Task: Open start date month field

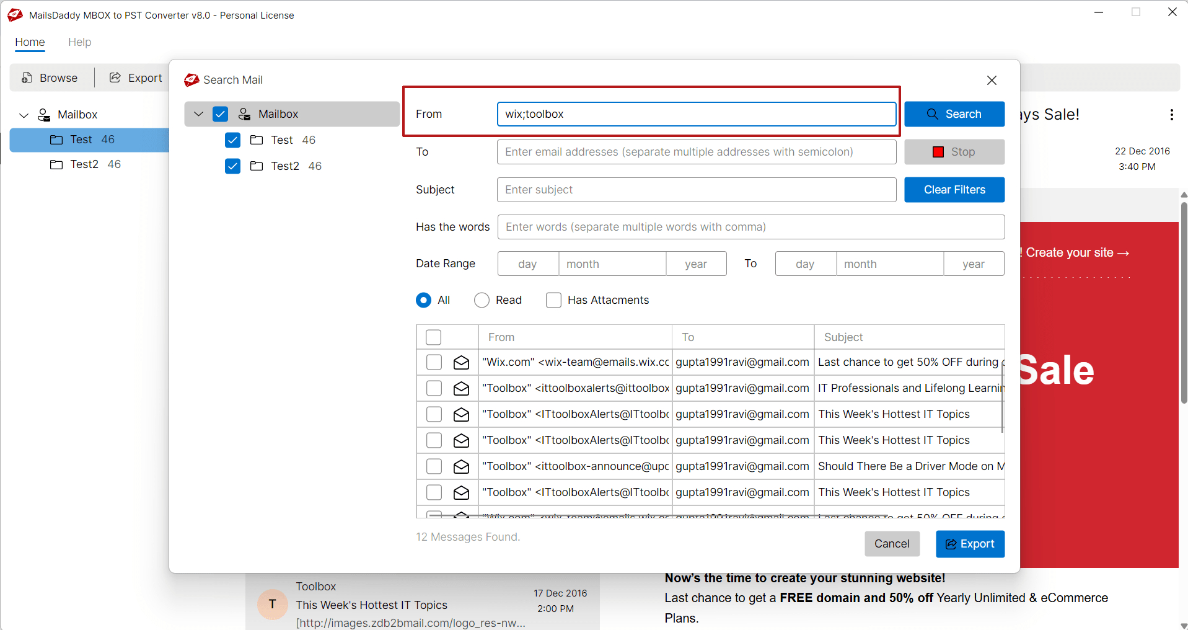Action: click(x=612, y=264)
